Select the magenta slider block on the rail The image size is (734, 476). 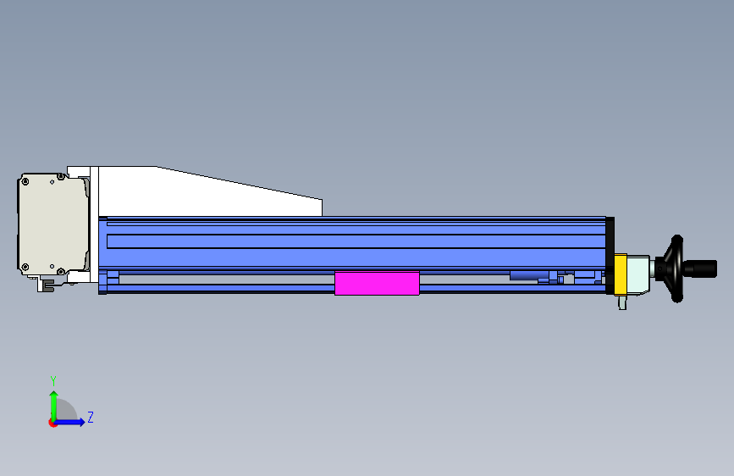click(377, 283)
